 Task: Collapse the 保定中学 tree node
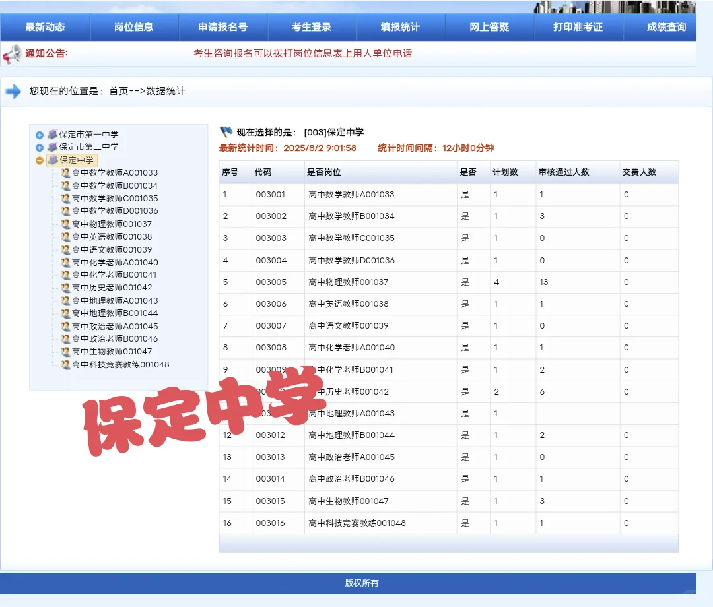pos(40,160)
